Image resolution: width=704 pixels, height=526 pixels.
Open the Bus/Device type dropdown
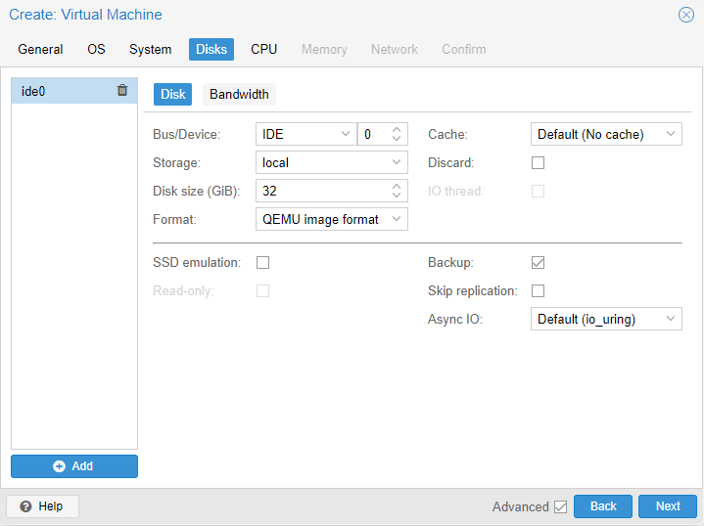point(346,135)
